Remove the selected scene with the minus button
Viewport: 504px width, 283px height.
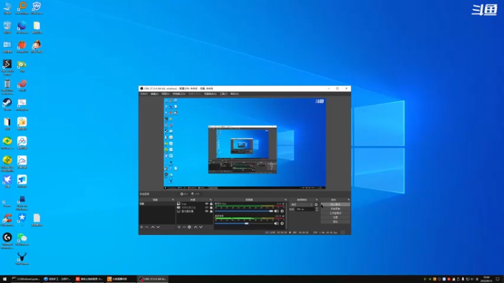(147, 227)
